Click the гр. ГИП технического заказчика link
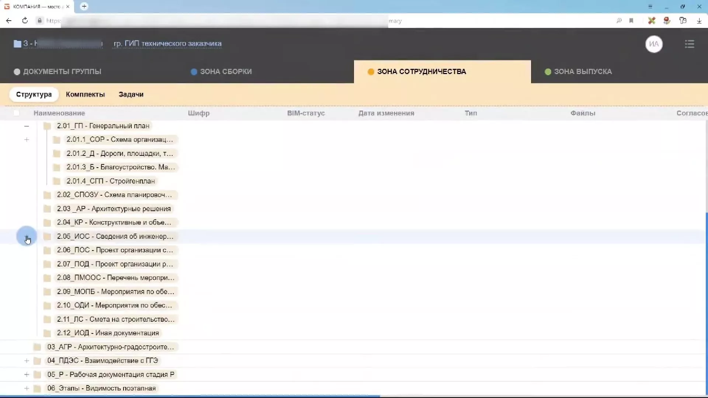 point(167,43)
